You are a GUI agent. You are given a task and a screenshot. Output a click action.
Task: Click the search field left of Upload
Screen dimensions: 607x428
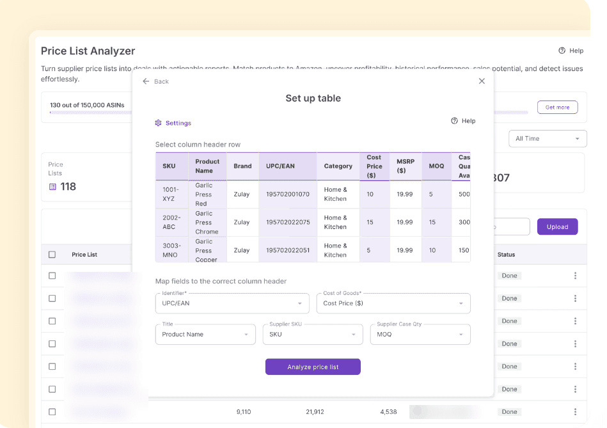pyautogui.click(x=512, y=226)
